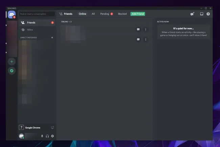Select the Friends header tab
The image size is (220, 147).
point(66,14)
